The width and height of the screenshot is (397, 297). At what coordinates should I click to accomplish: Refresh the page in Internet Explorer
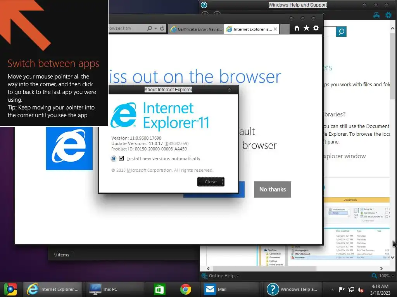[162, 28]
